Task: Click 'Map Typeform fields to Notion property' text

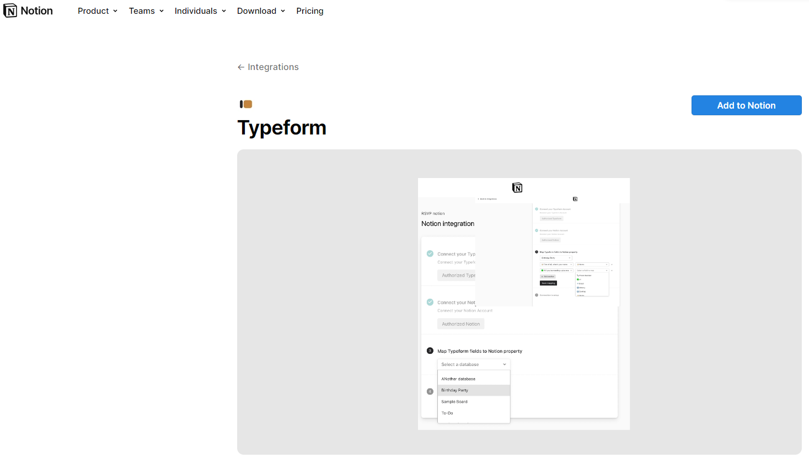Action: pyautogui.click(x=480, y=351)
